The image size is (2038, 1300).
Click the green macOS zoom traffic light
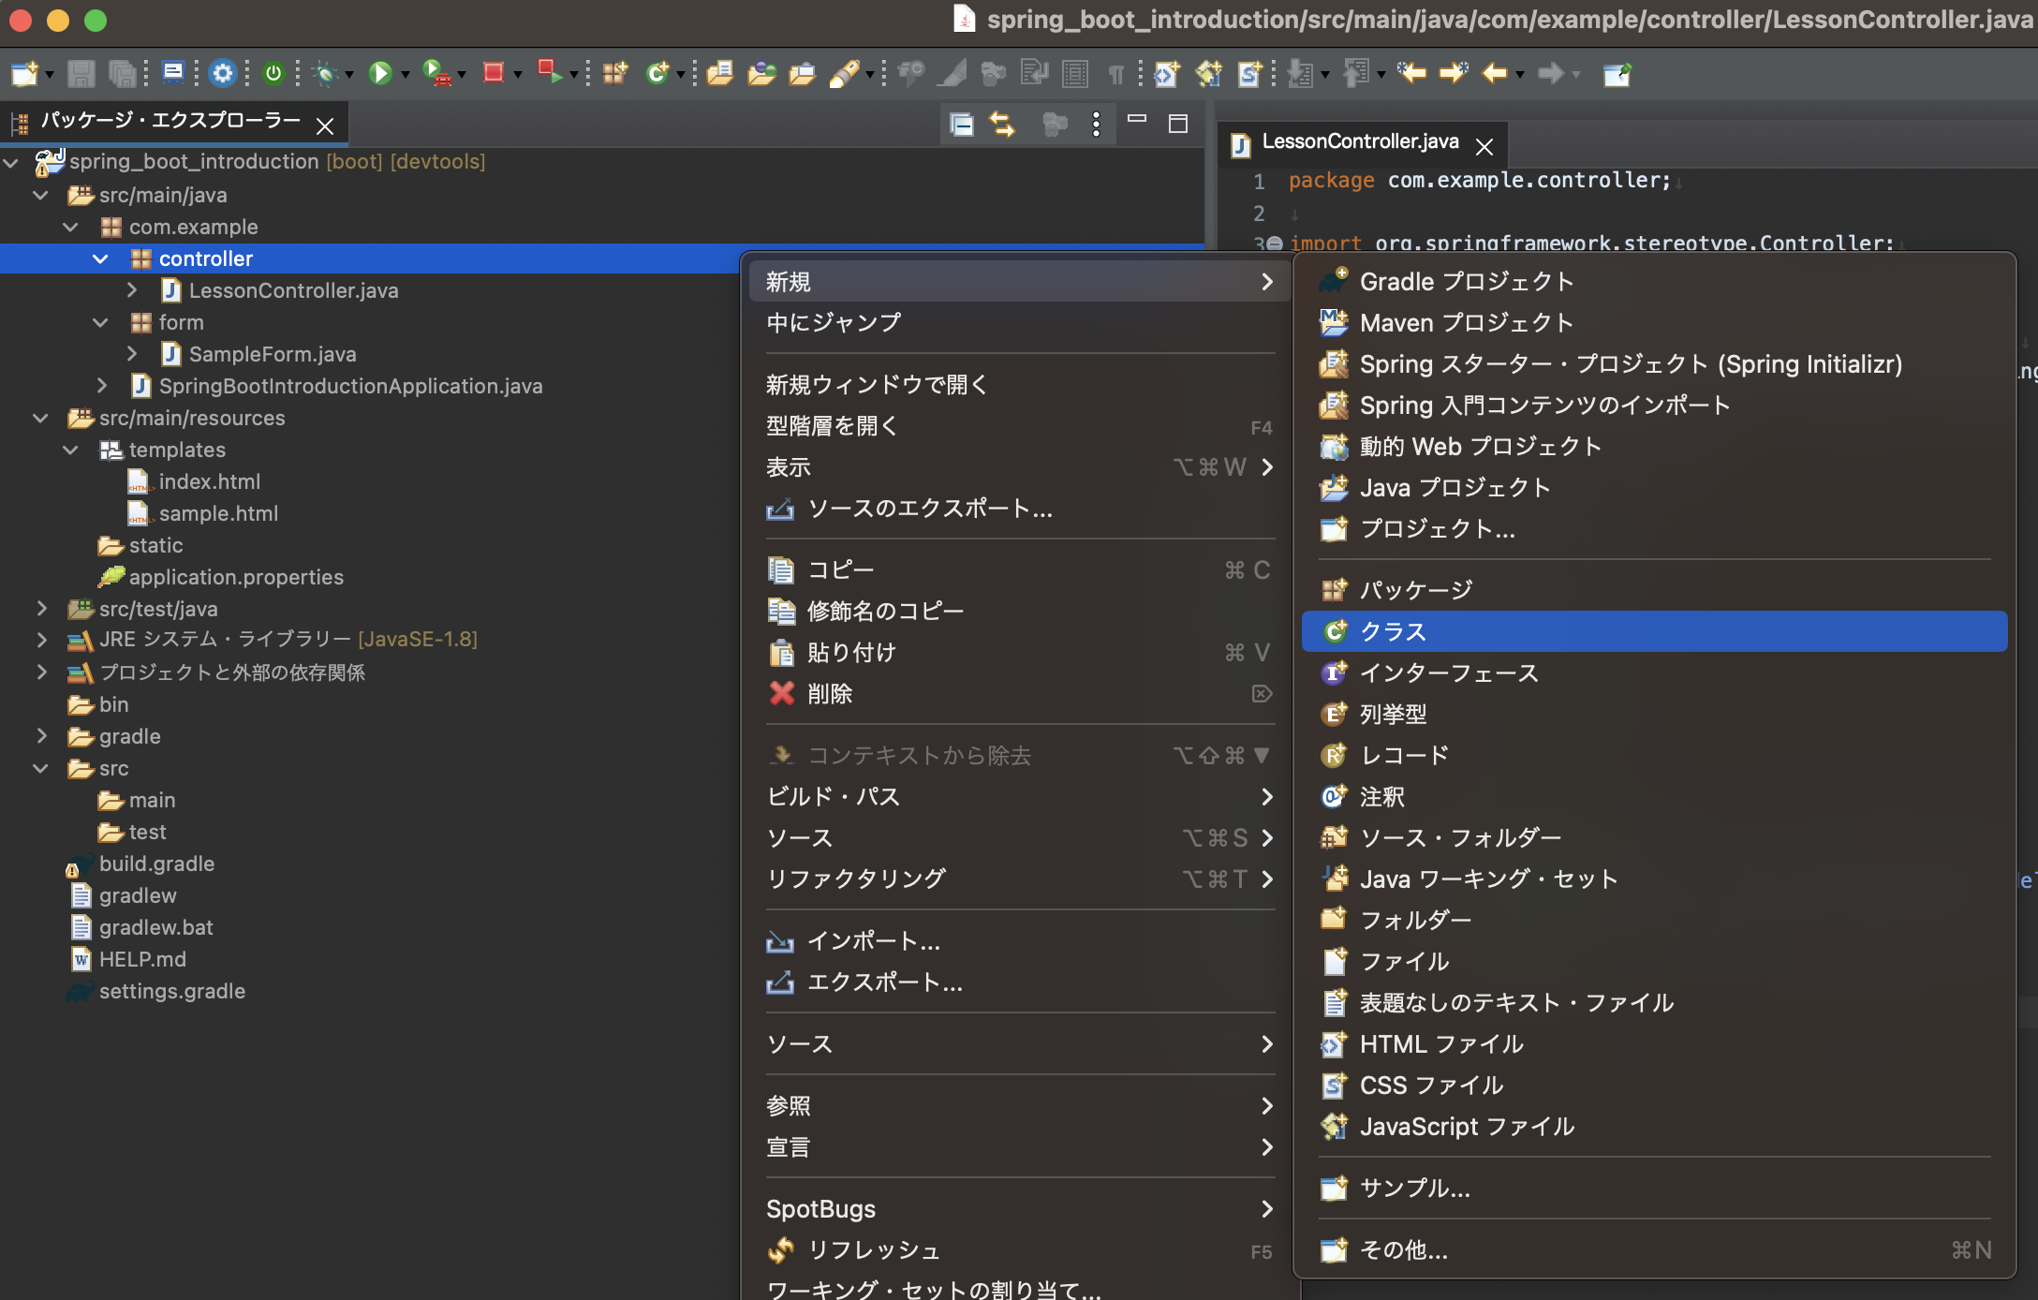(96, 21)
